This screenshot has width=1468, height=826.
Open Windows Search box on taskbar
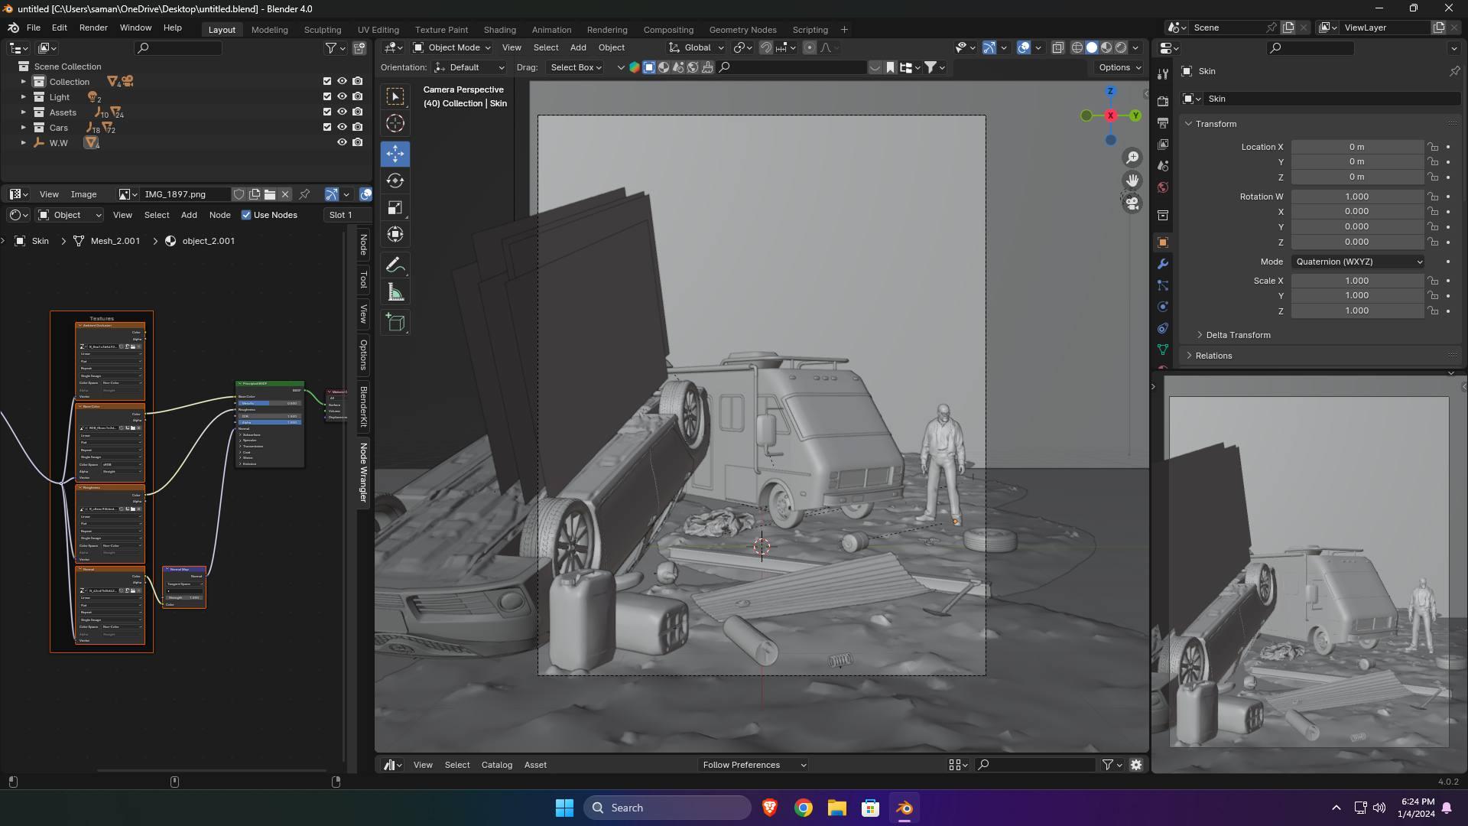click(x=667, y=808)
